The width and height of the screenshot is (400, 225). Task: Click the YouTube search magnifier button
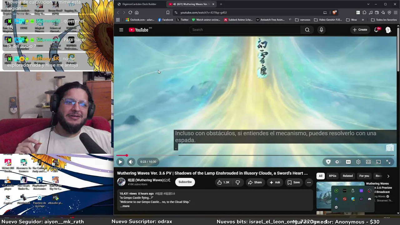[307, 30]
